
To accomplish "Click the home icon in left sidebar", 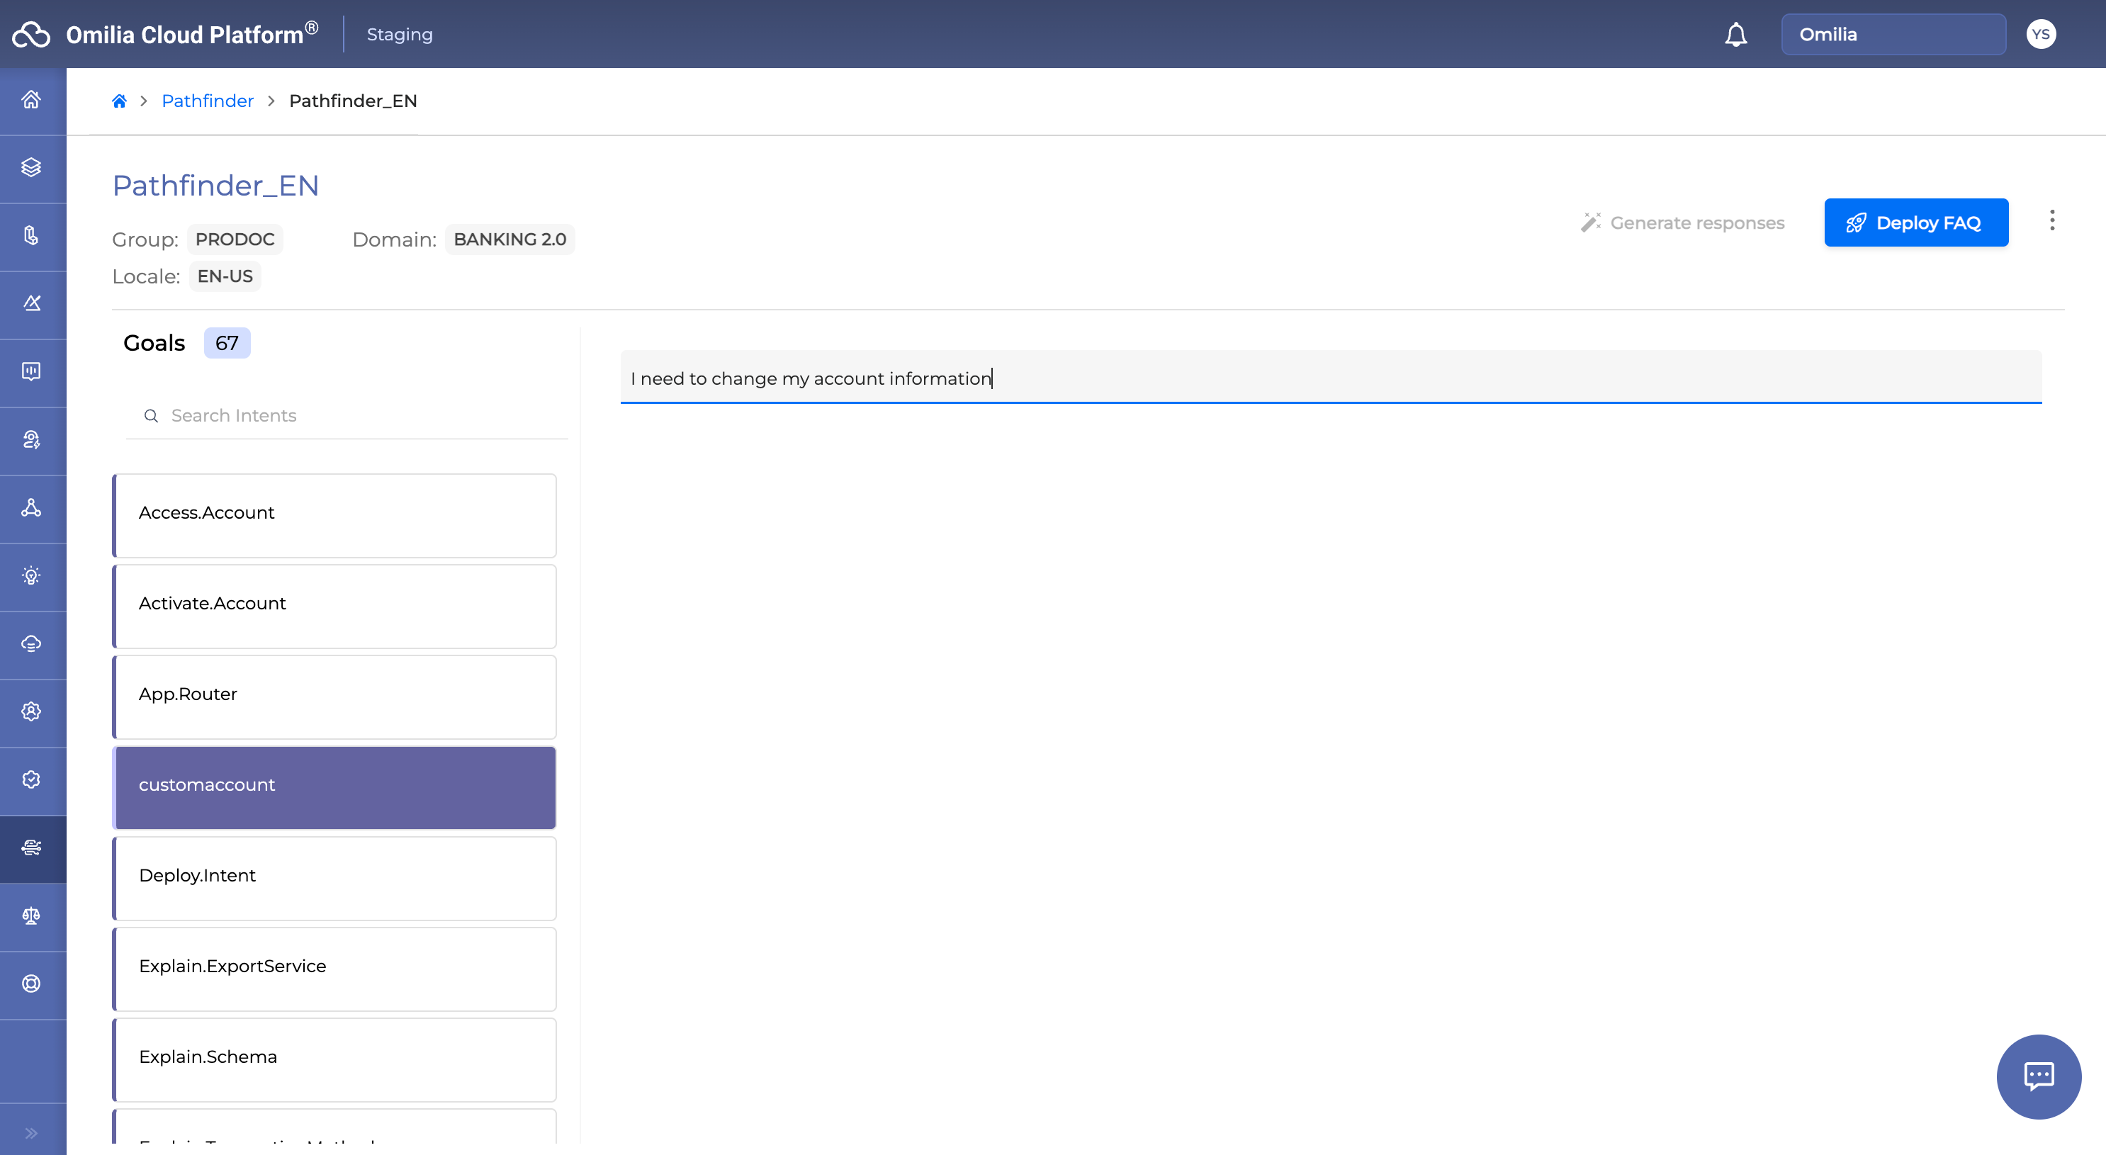I will (31, 100).
